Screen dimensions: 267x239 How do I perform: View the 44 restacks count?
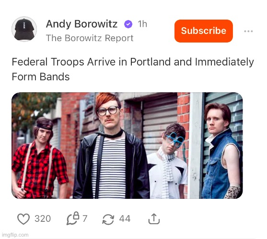(125, 218)
